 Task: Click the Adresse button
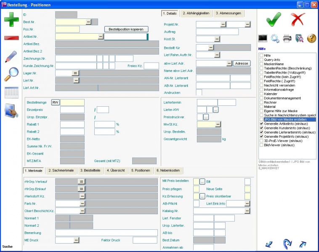click(x=242, y=63)
